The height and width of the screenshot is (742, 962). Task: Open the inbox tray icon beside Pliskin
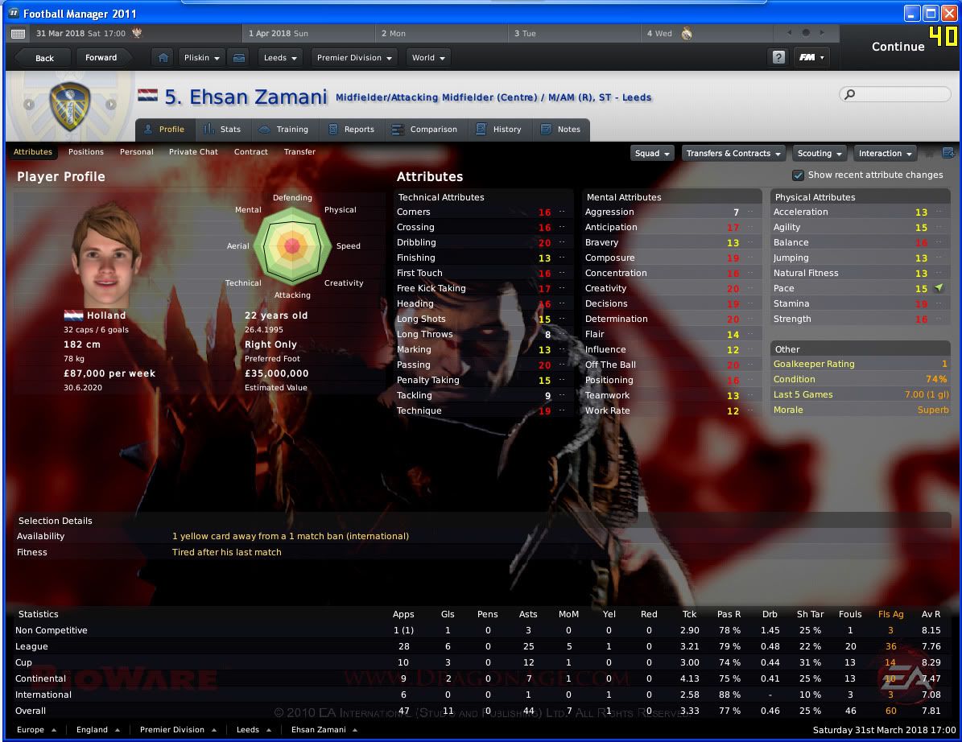[x=239, y=58]
